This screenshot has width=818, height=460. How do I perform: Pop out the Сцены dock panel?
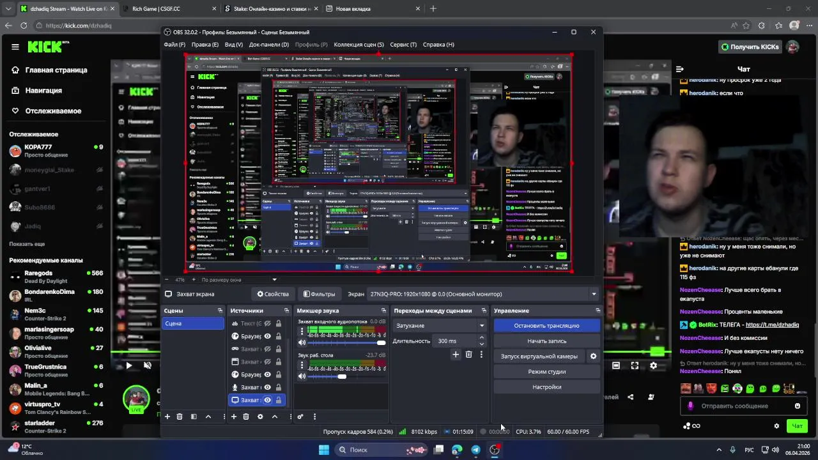pyautogui.click(x=220, y=310)
